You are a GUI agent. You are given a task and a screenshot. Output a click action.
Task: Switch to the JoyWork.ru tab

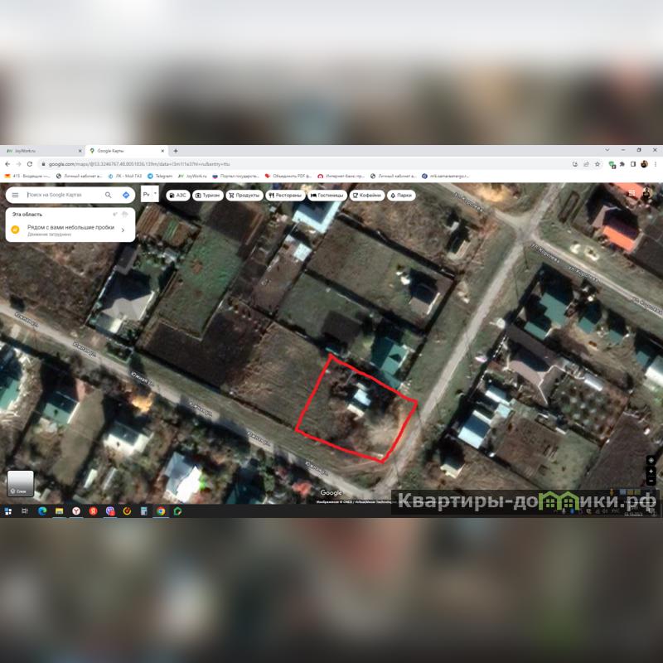click(41, 151)
